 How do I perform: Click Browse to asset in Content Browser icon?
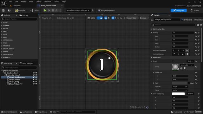point(9,10)
